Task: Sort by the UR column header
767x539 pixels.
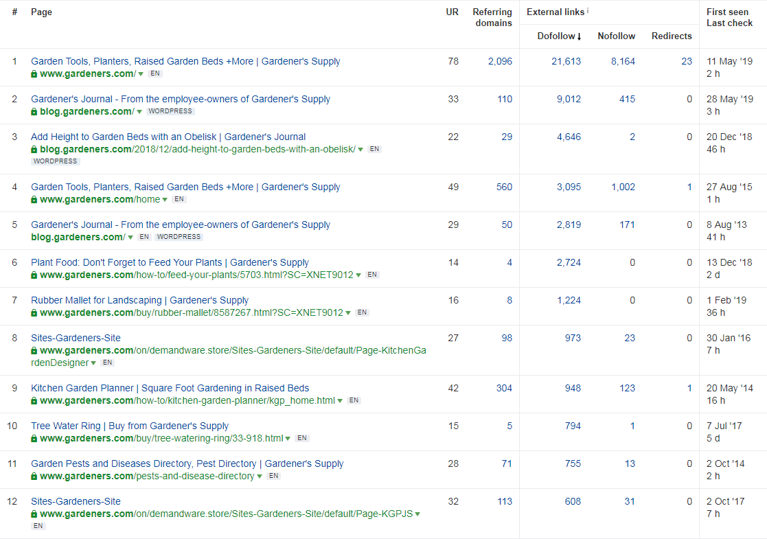Action: pyautogui.click(x=452, y=12)
